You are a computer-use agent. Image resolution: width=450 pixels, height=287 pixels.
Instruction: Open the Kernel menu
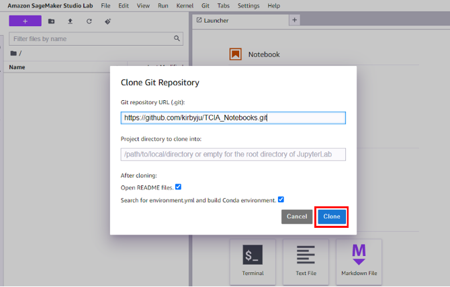coord(185,6)
